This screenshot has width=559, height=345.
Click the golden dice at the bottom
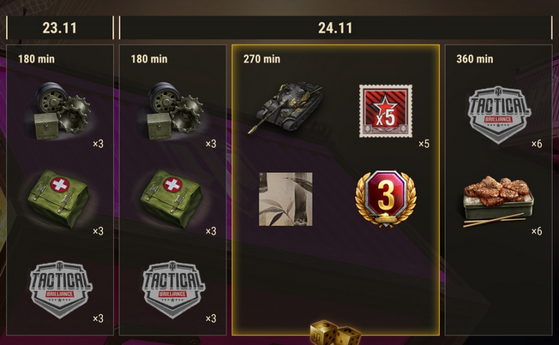(x=335, y=333)
